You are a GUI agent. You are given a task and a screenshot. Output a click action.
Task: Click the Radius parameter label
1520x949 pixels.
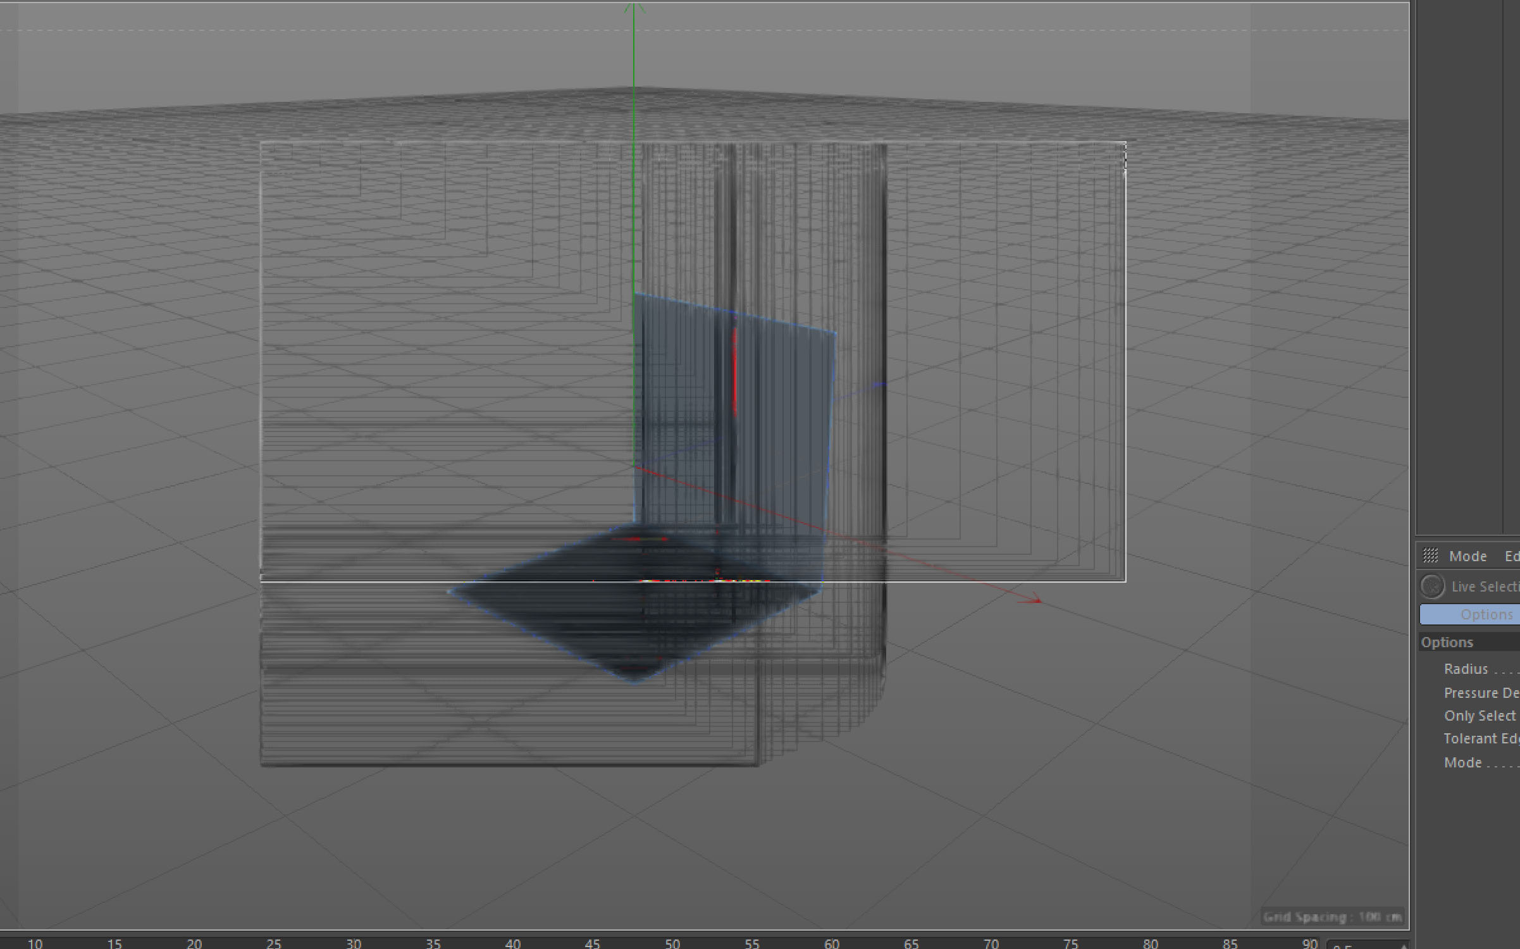(1466, 669)
